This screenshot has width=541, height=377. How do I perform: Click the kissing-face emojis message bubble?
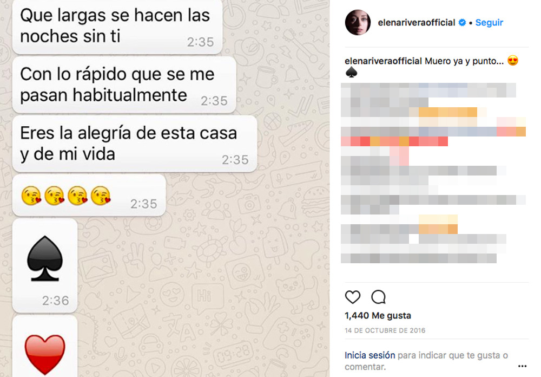[89, 195]
